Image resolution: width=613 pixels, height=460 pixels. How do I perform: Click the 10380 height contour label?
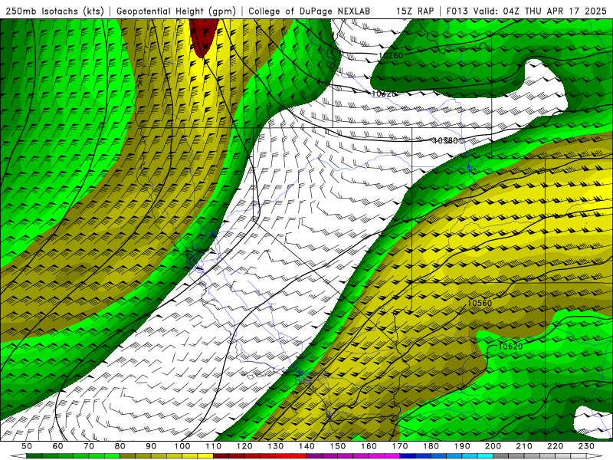pos(445,140)
